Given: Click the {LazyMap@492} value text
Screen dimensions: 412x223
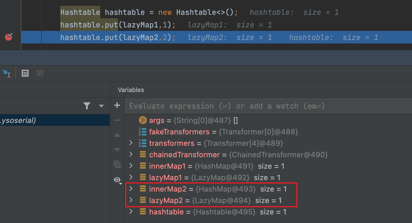Looking at the screenshot, I should (220, 178).
